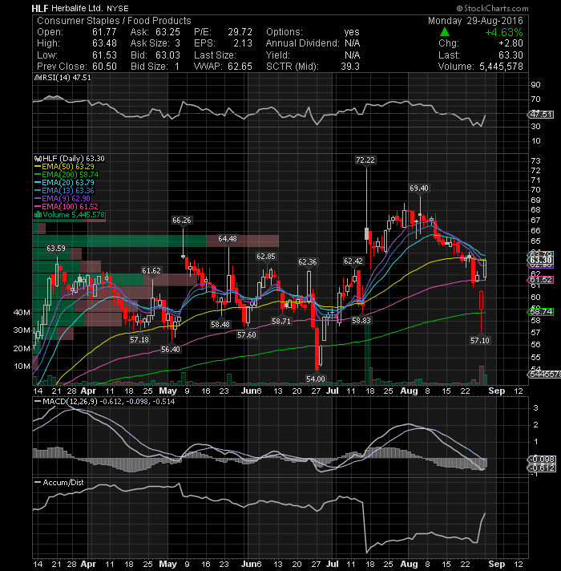
Task: Click the 57.18 low price label
Action: [x=139, y=340]
